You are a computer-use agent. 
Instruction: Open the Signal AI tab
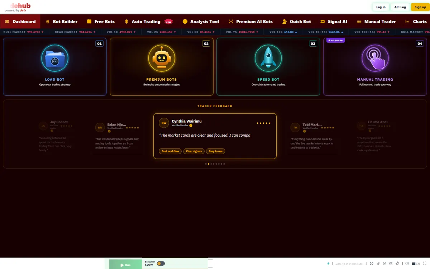point(334,22)
